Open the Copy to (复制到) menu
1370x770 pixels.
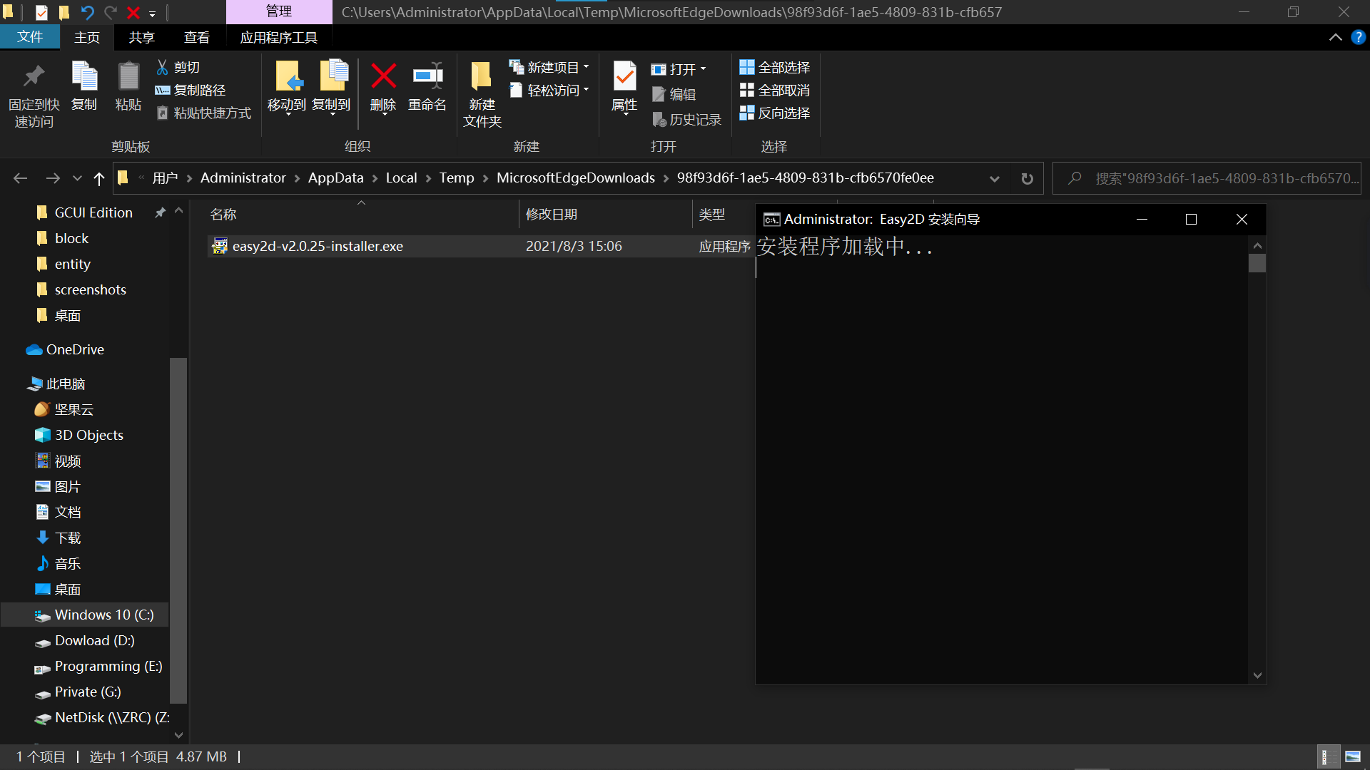click(331, 87)
